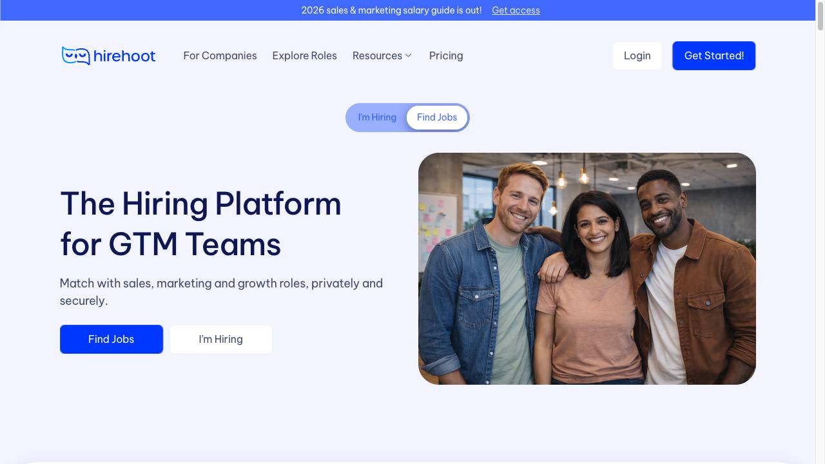This screenshot has height=464, width=825.
Task: Click the hirehoot wordmark text
Action: click(124, 56)
